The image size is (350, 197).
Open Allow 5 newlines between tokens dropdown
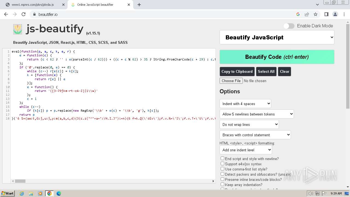coord(256,114)
